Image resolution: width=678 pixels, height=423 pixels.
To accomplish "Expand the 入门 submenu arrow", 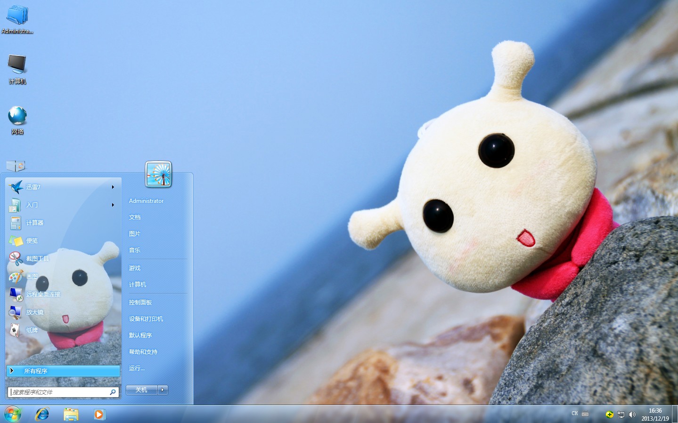I will pyautogui.click(x=113, y=205).
